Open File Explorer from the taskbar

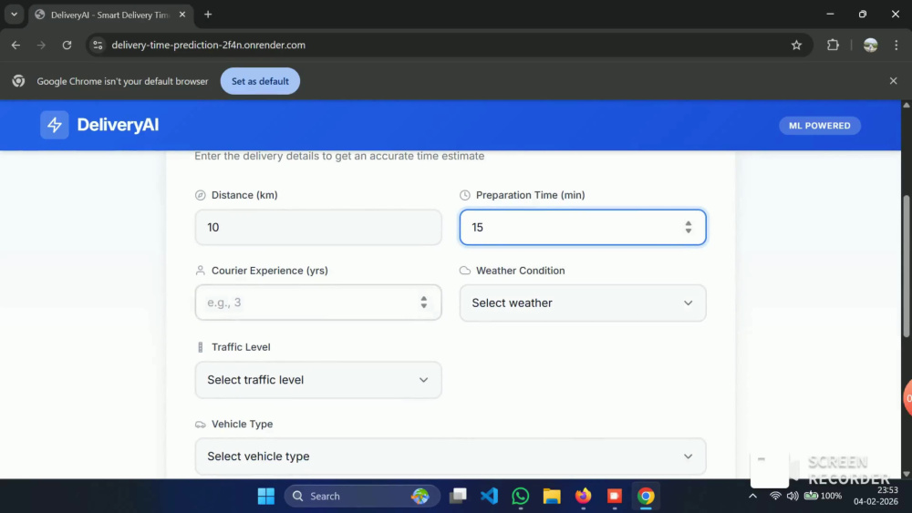coord(552,497)
